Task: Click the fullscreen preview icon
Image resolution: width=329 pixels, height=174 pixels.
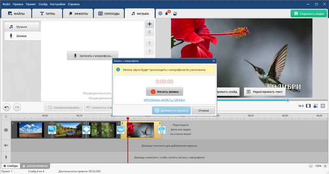Action: [323, 106]
